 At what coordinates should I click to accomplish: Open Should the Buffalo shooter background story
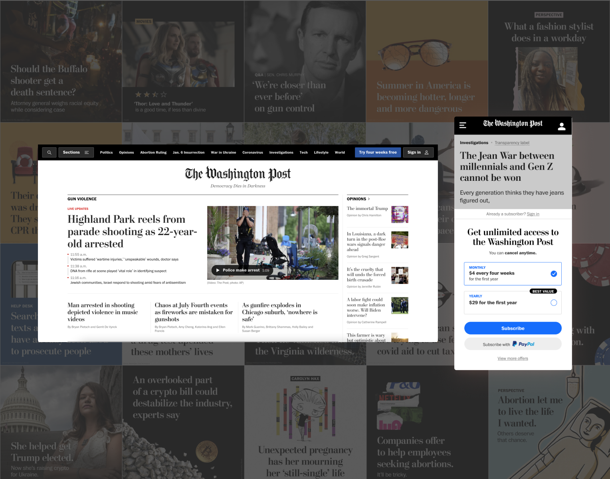click(61, 61)
